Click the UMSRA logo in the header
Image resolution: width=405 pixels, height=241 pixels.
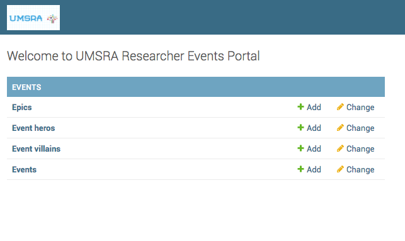pyautogui.click(x=33, y=18)
